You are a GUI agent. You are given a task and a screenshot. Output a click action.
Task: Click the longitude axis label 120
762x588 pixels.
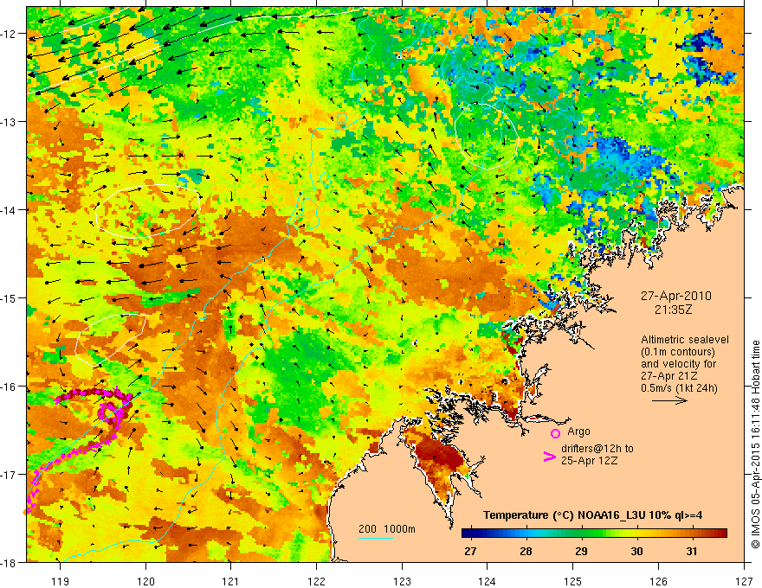tap(145, 581)
